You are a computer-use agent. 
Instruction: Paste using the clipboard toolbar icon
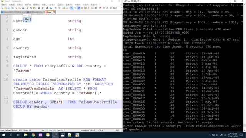(34, 8)
